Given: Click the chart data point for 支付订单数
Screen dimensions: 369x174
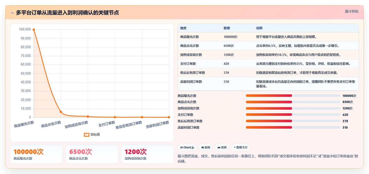Looking at the screenshot, I should pyautogui.click(x=115, y=117).
